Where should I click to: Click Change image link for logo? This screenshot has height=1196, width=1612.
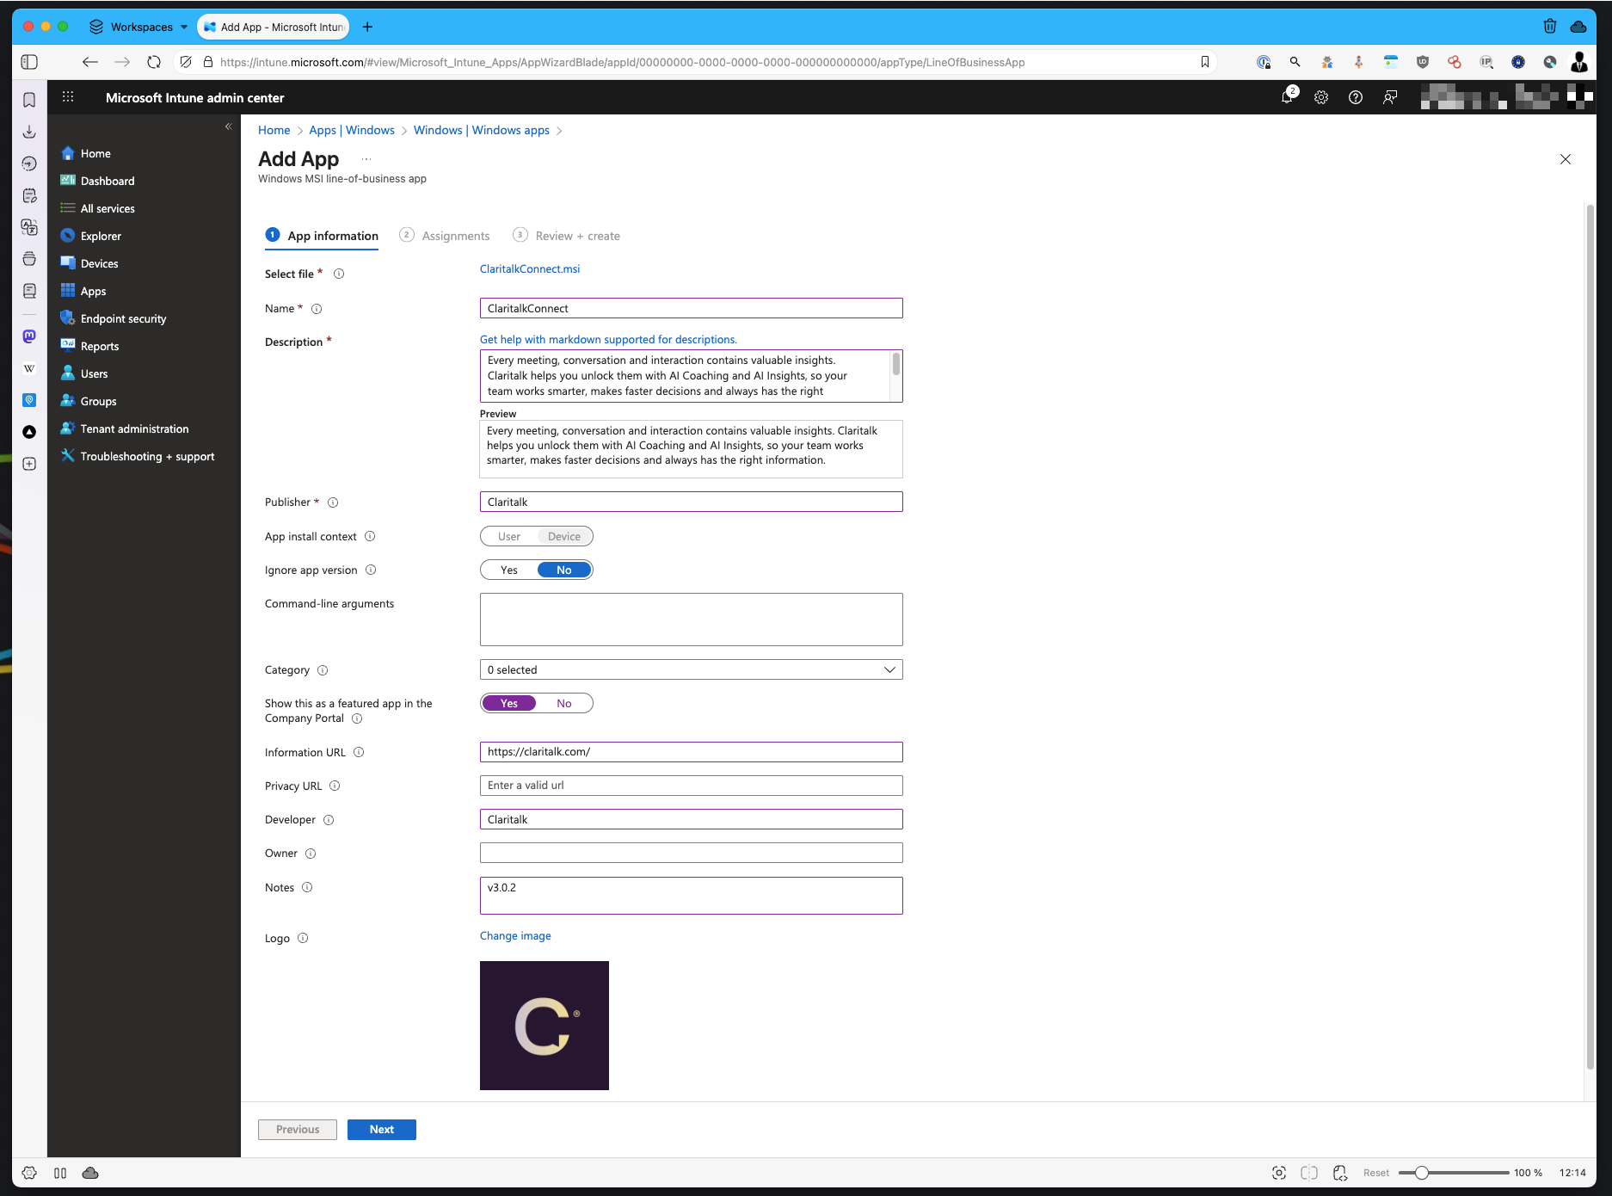(x=515, y=935)
